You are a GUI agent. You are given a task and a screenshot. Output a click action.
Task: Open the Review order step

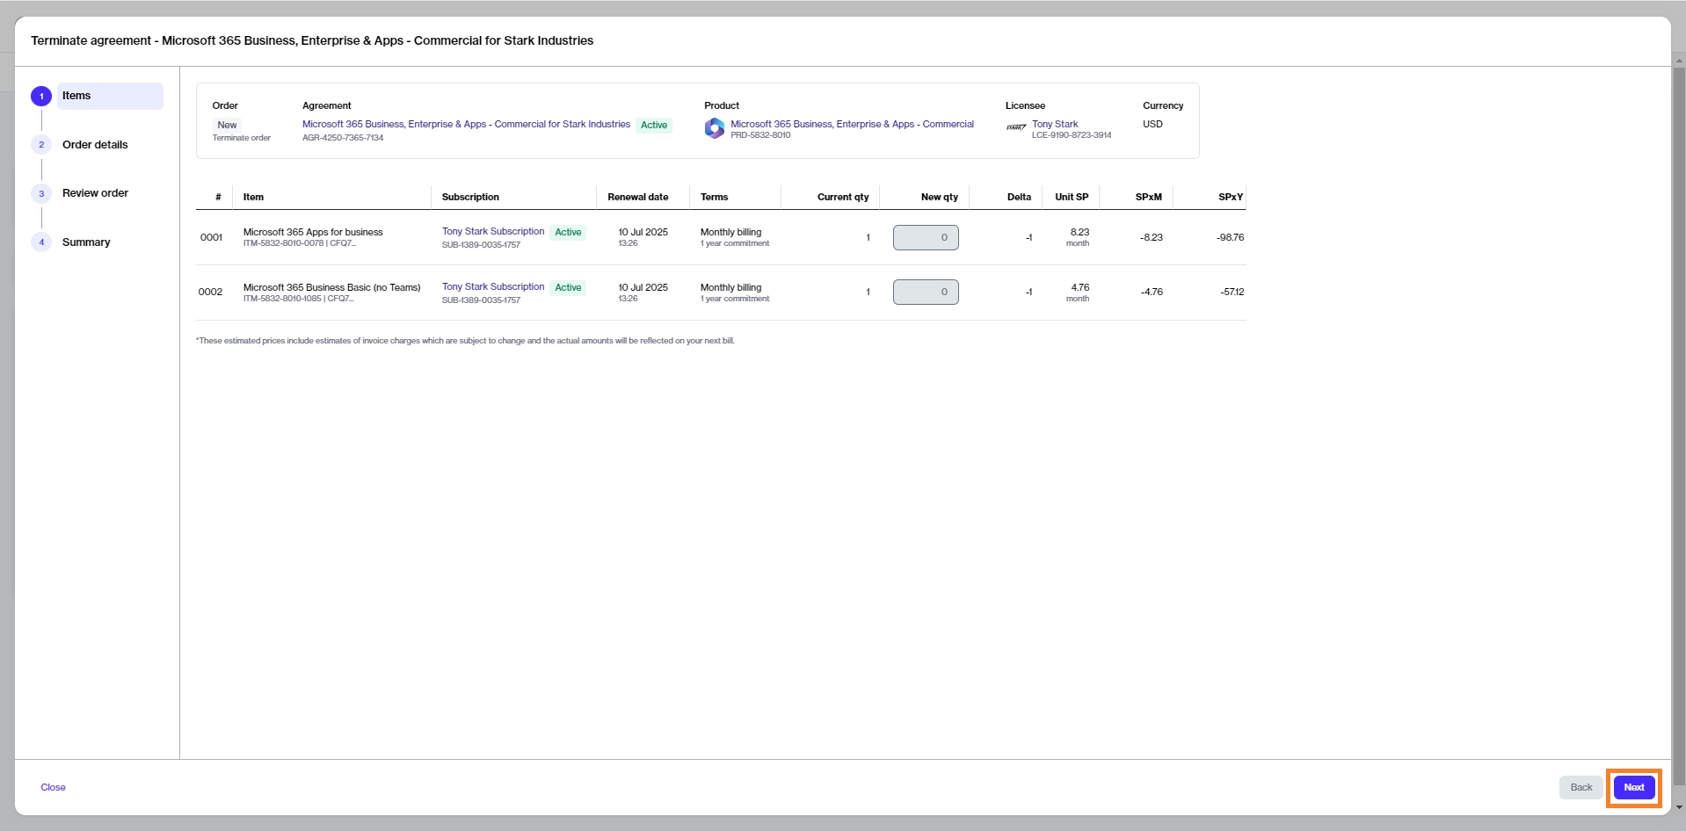coord(95,193)
